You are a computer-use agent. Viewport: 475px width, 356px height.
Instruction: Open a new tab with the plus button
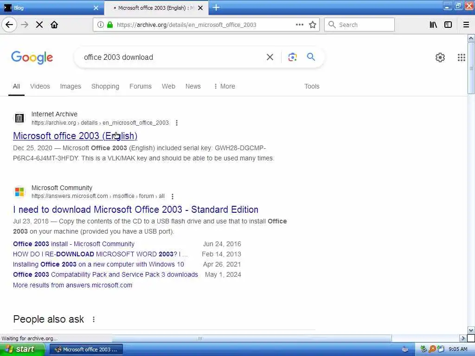coord(216,7)
